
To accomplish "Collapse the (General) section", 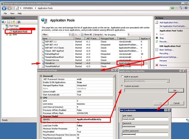I will (41, 76).
